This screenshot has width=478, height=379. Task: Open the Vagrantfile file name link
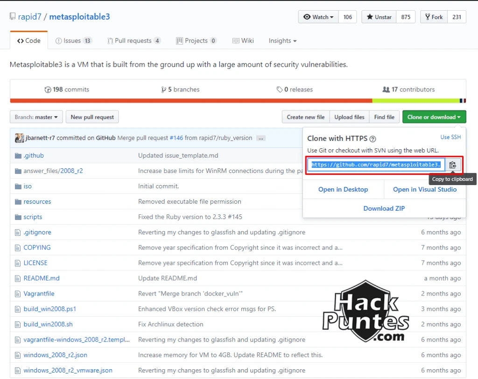tap(39, 294)
